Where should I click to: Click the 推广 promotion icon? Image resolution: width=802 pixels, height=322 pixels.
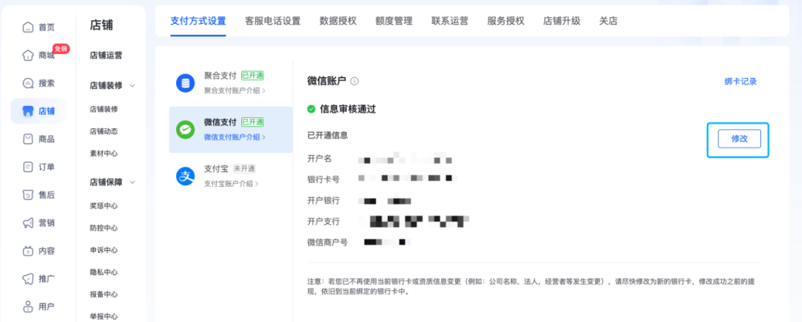pos(28,278)
